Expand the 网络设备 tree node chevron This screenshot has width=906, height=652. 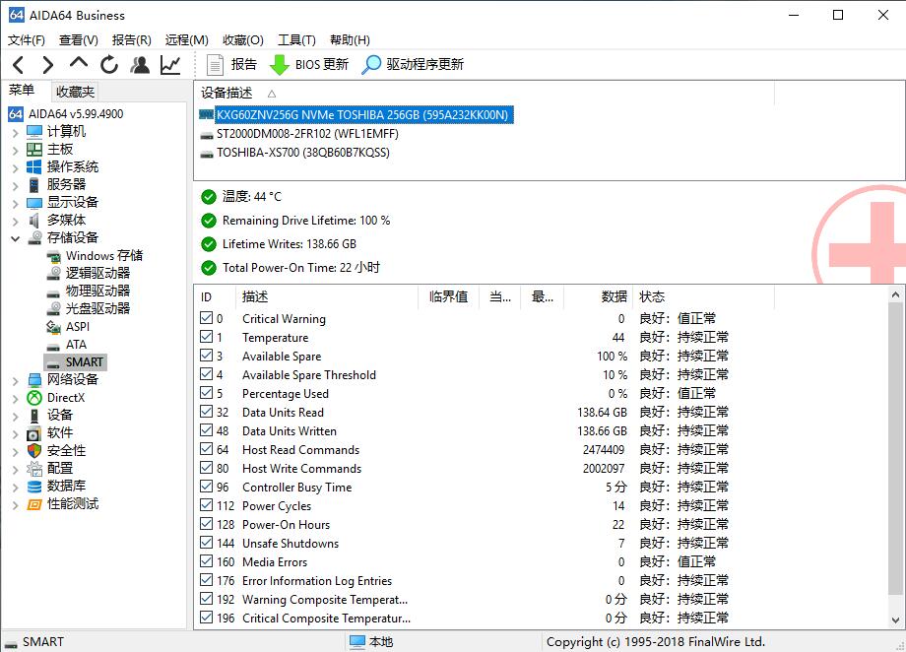coord(16,381)
